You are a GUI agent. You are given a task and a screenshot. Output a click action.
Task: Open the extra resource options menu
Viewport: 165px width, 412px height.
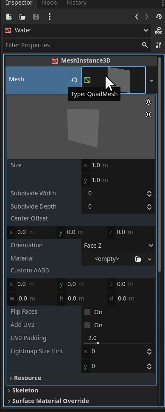click(50, 17)
